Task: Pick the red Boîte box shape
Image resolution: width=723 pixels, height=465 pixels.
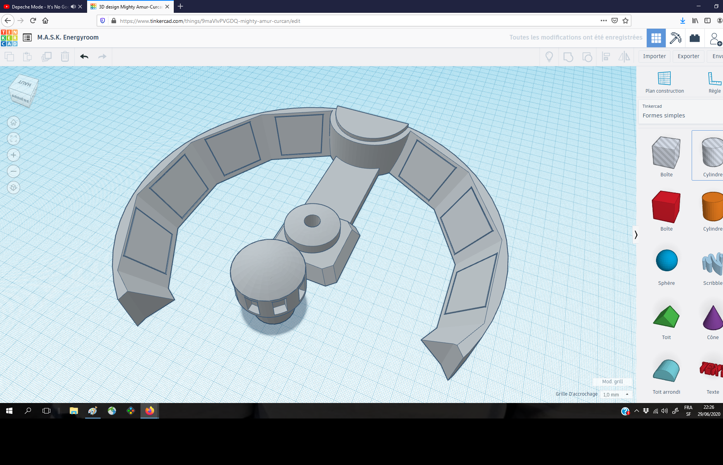Action: pos(666,207)
